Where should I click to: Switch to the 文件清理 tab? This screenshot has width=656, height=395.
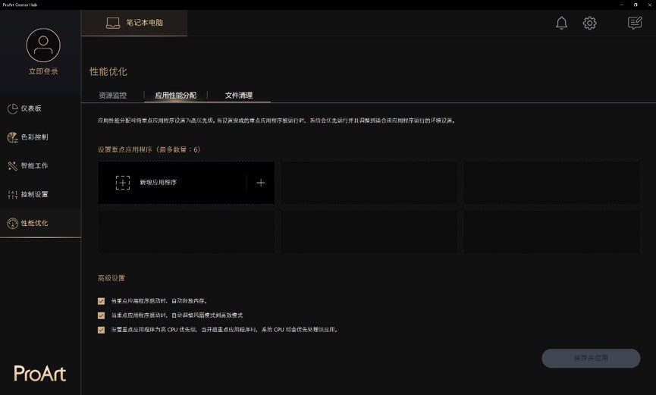(x=238, y=96)
